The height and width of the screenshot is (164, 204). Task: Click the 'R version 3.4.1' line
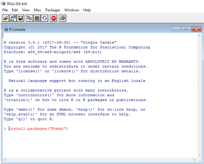coord(60,42)
